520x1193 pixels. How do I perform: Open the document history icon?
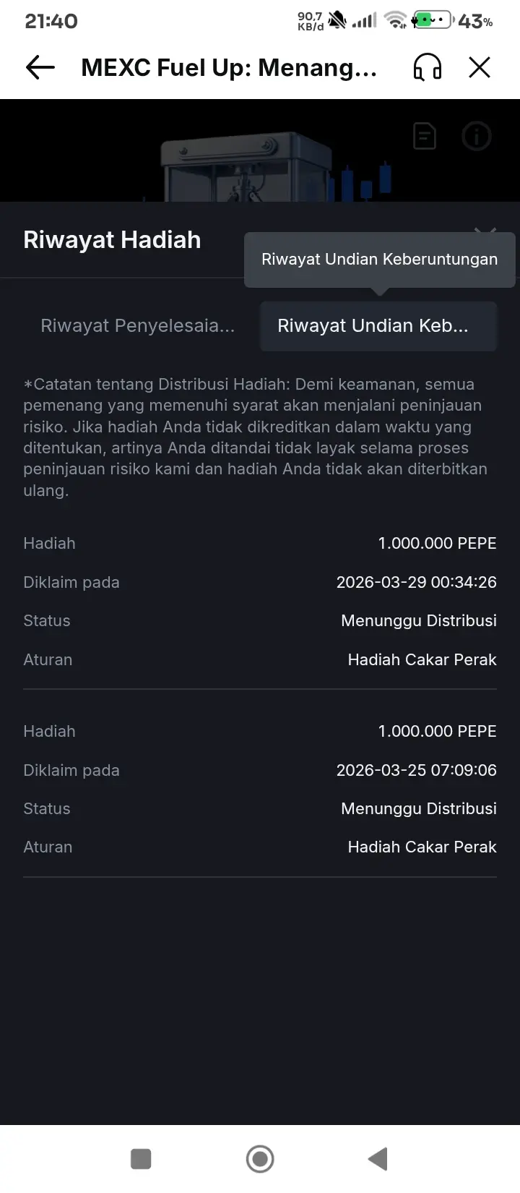[x=425, y=136]
